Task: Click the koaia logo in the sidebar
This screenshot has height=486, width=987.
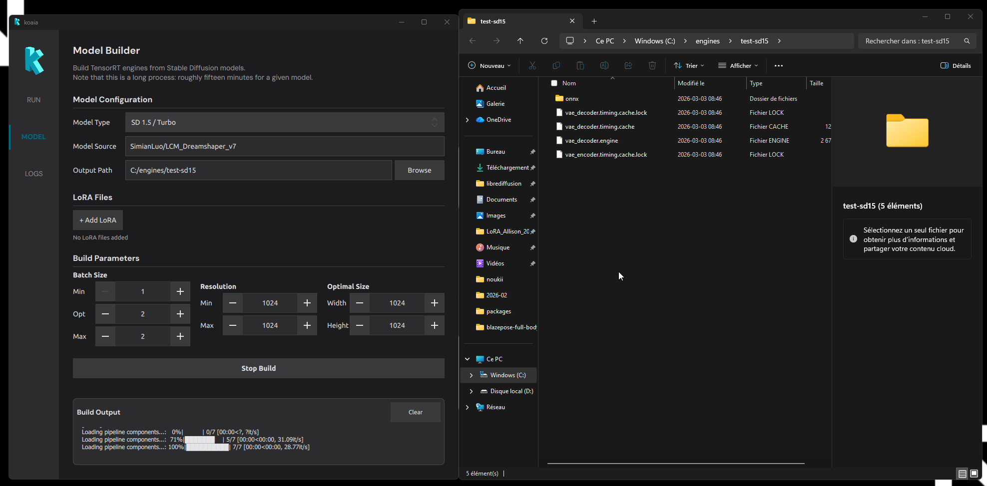Action: [34, 60]
